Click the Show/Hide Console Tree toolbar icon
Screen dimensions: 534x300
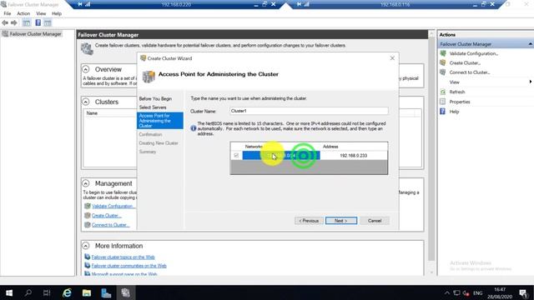pos(26,22)
